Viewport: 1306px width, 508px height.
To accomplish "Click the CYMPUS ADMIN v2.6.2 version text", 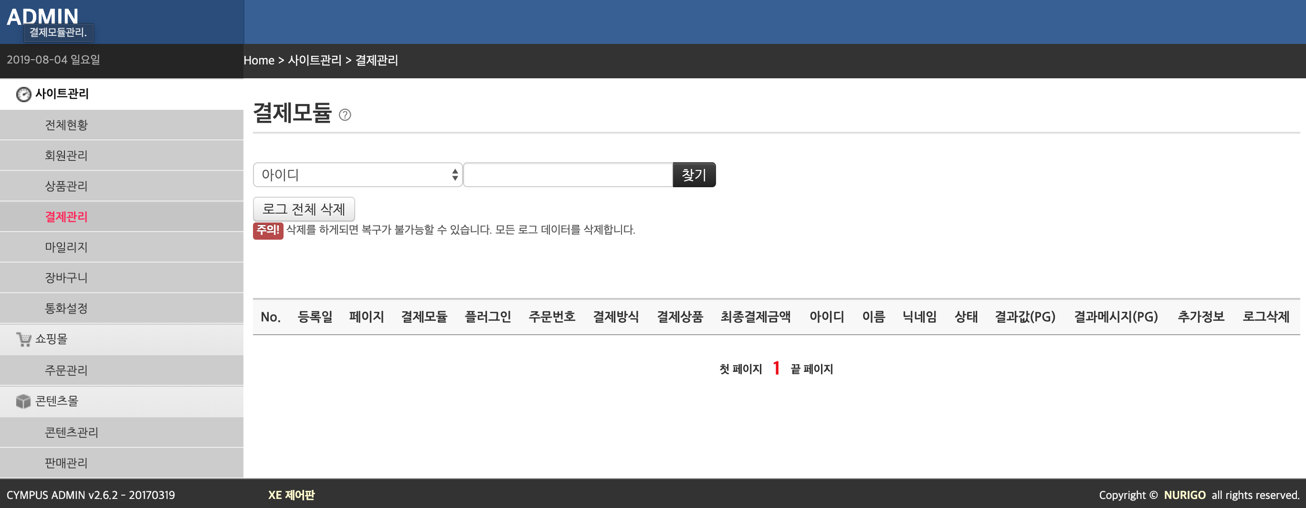I will 91,495.
